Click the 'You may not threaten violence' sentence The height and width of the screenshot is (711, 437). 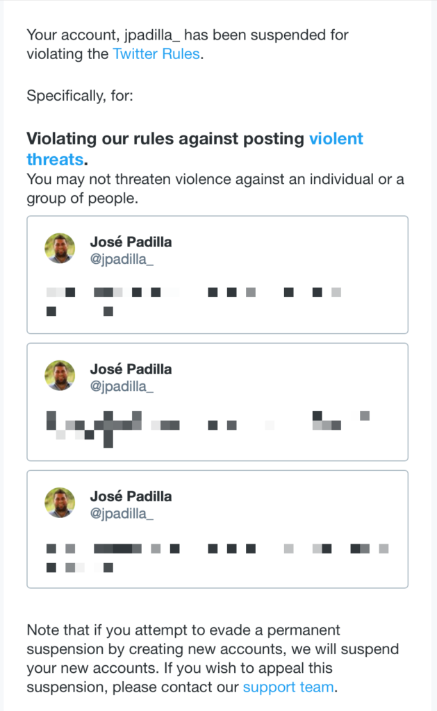(215, 189)
